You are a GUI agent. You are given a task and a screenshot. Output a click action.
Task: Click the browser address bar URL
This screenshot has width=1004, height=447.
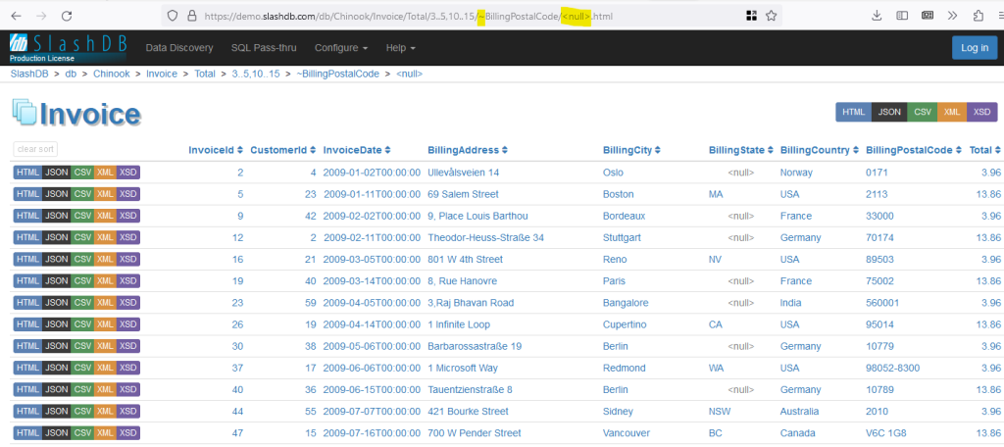pos(409,16)
